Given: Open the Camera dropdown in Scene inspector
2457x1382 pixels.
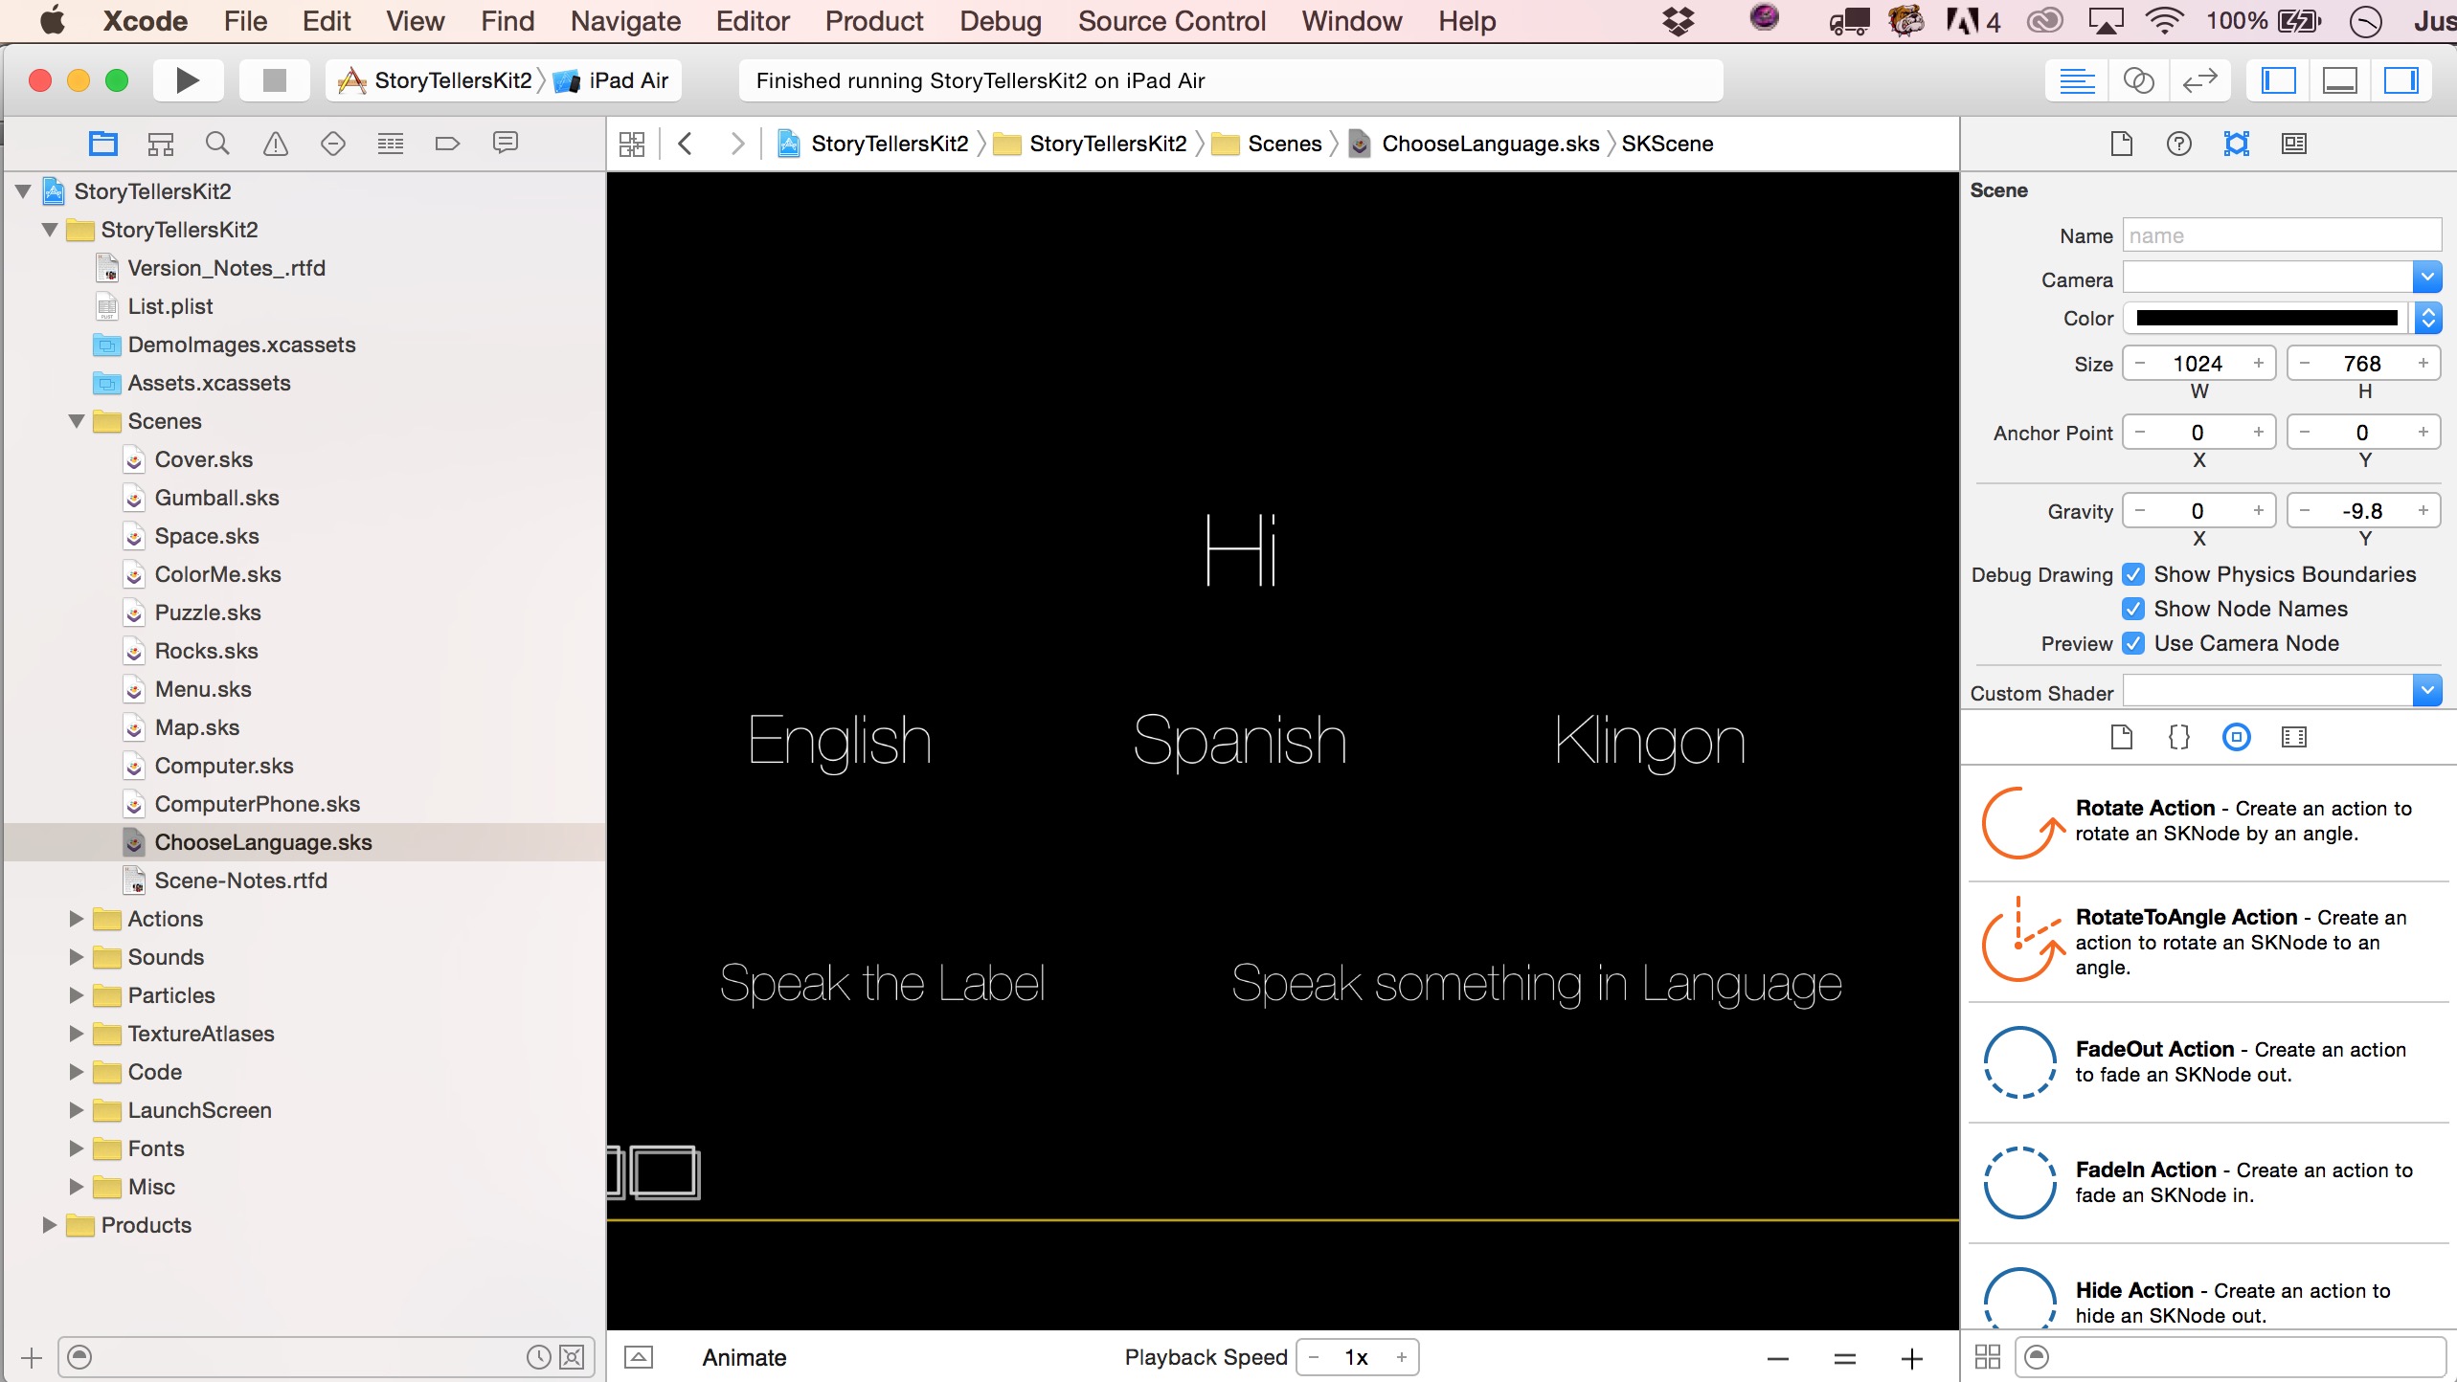Looking at the screenshot, I should pos(2426,278).
